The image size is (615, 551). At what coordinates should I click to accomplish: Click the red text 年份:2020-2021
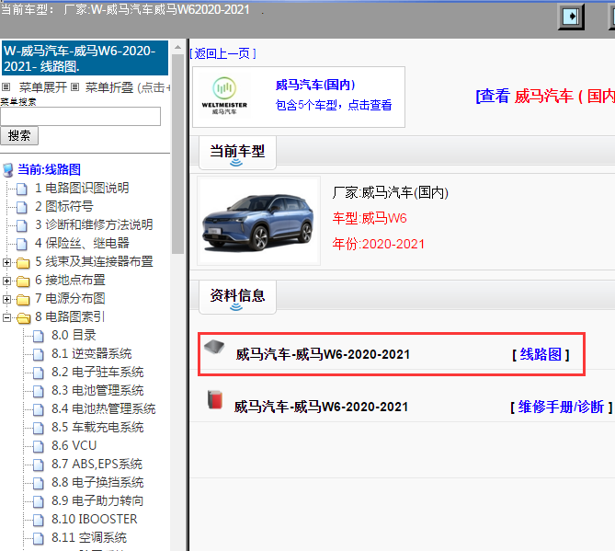pos(379,244)
